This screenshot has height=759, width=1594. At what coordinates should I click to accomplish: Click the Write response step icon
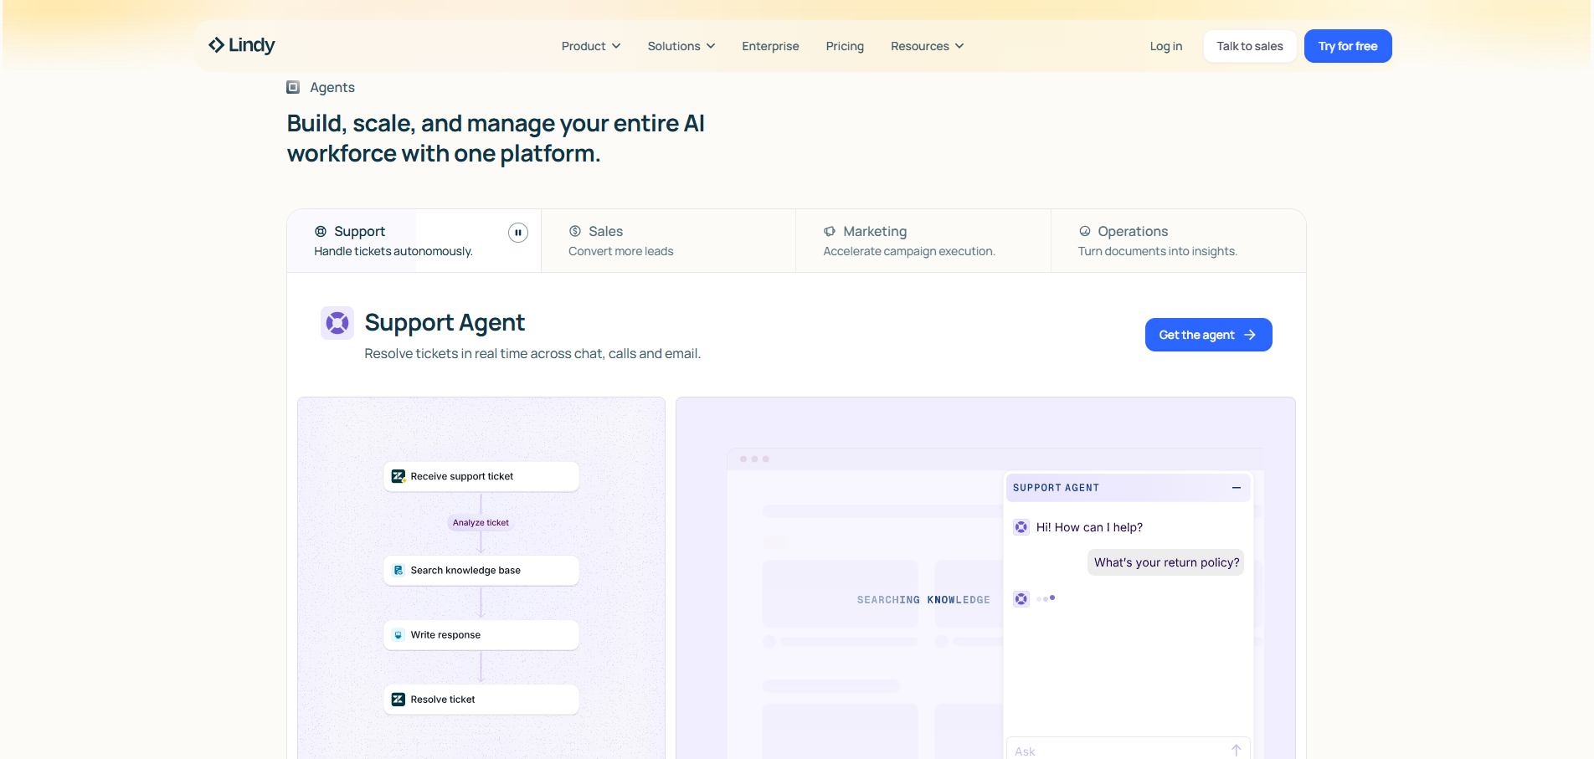pos(397,634)
